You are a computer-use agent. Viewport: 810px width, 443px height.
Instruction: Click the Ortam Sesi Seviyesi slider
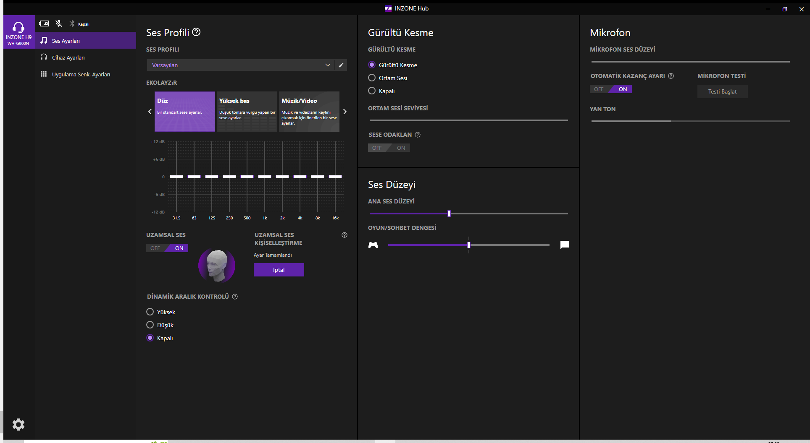pyautogui.click(x=469, y=120)
